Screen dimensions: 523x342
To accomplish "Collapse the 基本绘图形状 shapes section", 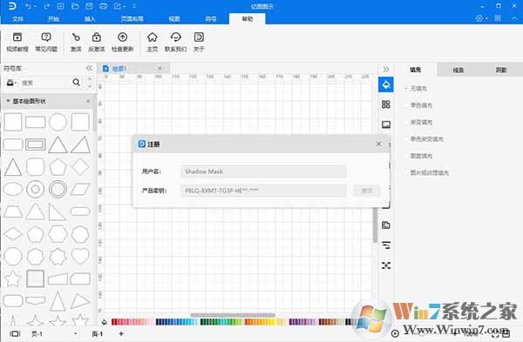I will (x=9, y=101).
